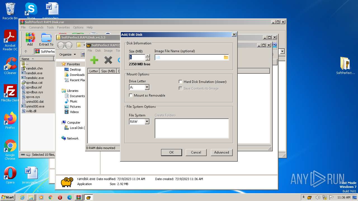Click the Create Folders text area
This screenshot has height=201, width=358.
(x=192, y=128)
